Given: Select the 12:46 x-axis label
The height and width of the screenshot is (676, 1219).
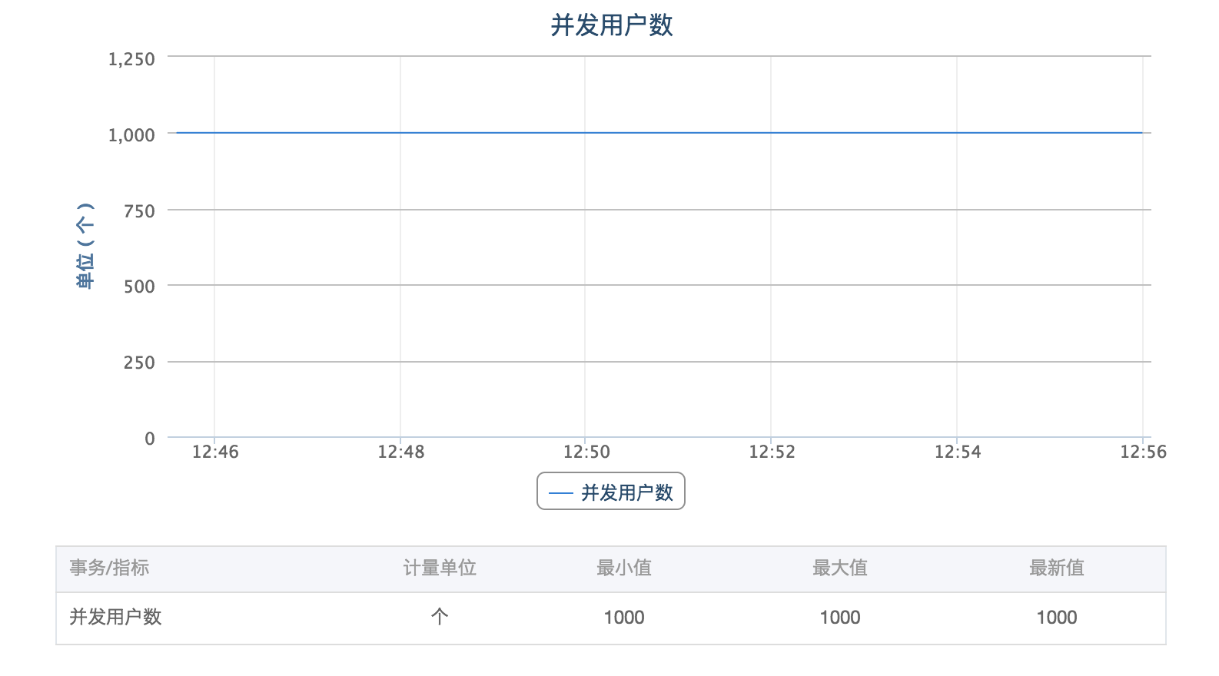Looking at the screenshot, I should [215, 452].
